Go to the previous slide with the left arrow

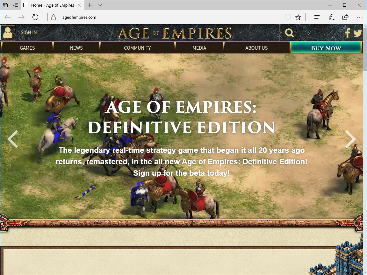(x=13, y=139)
